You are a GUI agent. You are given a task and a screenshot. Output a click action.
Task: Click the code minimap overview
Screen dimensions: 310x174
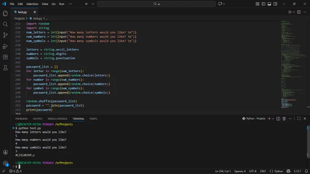pyautogui.click(x=294, y=64)
